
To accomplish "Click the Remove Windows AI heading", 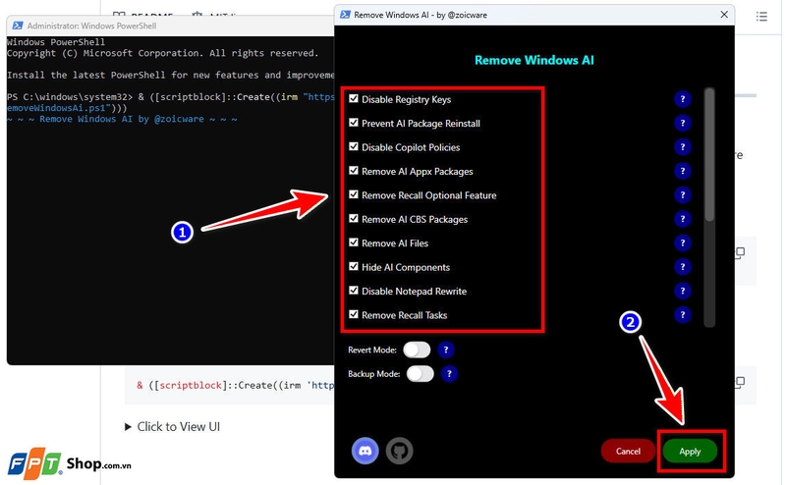I will 534,60.
